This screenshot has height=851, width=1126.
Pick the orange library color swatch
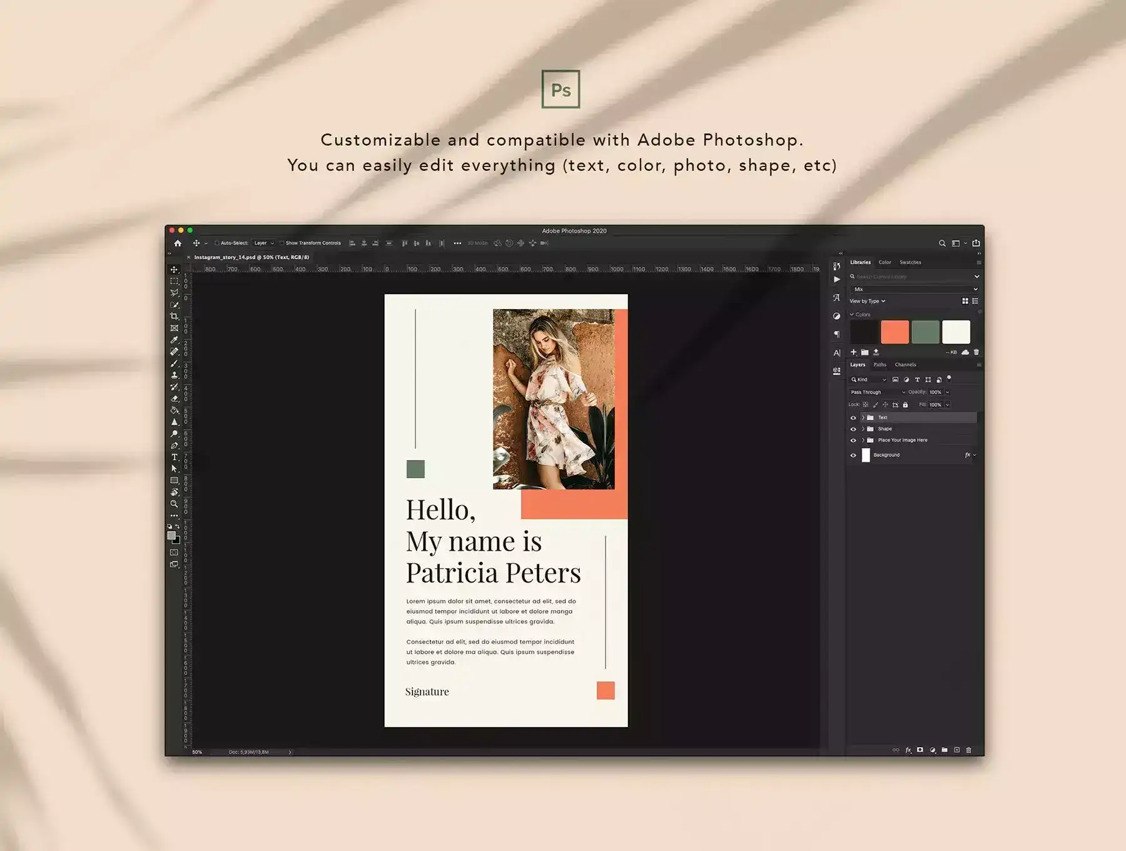pos(895,332)
